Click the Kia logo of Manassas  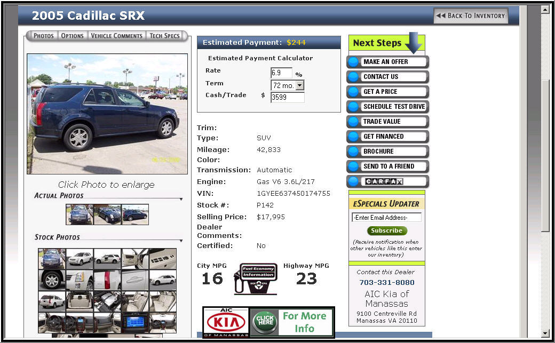226,322
